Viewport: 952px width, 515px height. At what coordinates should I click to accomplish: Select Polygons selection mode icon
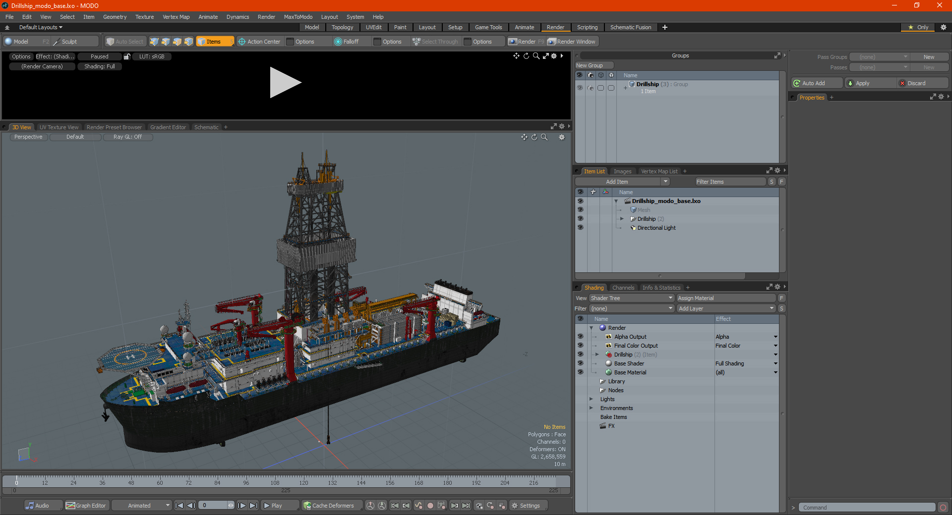(x=177, y=42)
